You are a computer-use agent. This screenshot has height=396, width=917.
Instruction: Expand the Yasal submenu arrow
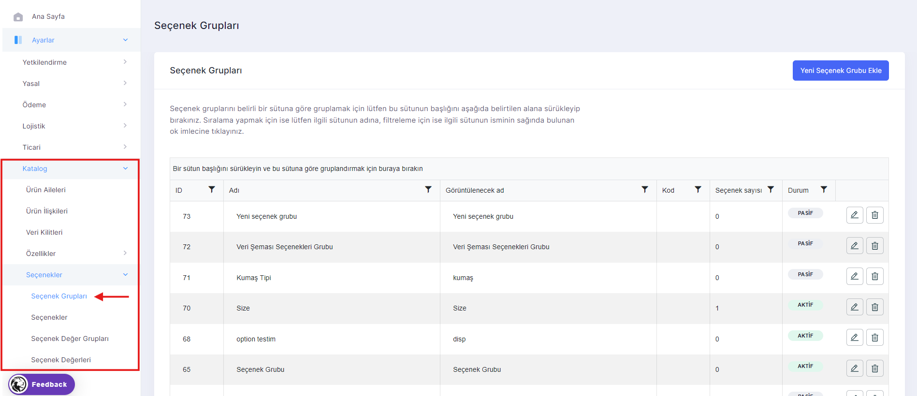pos(125,83)
